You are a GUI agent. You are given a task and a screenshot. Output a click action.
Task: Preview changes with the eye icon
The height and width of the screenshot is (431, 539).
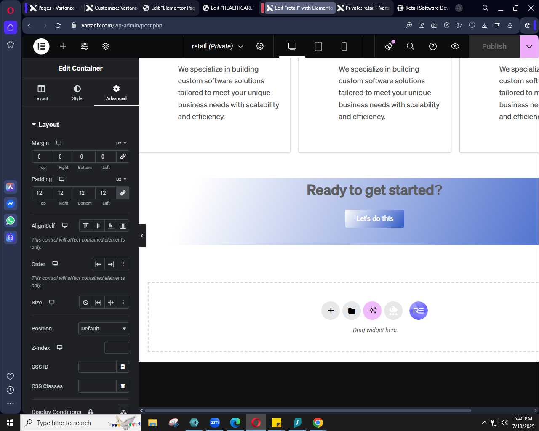pyautogui.click(x=455, y=46)
